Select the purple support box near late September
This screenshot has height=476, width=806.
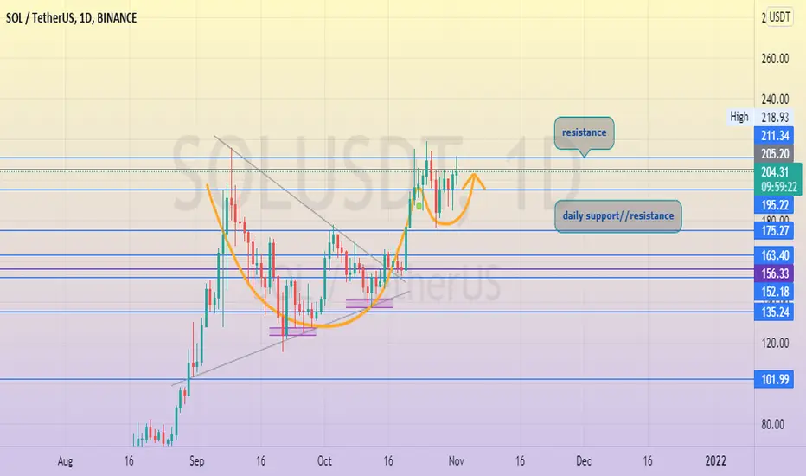point(292,331)
